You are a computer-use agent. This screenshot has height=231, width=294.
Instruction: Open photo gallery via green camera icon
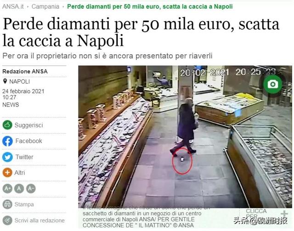pyautogui.click(x=272, y=84)
